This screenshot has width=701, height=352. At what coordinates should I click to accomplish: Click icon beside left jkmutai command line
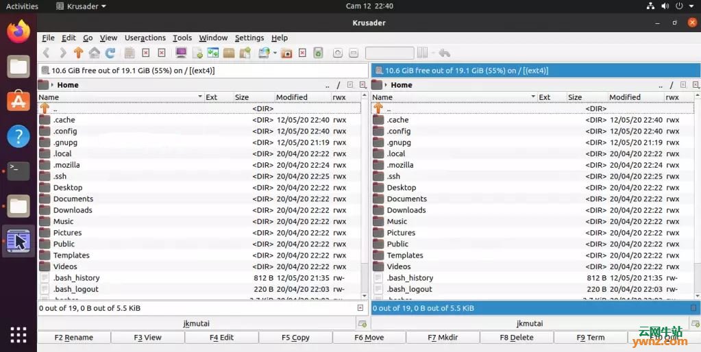[362, 323]
